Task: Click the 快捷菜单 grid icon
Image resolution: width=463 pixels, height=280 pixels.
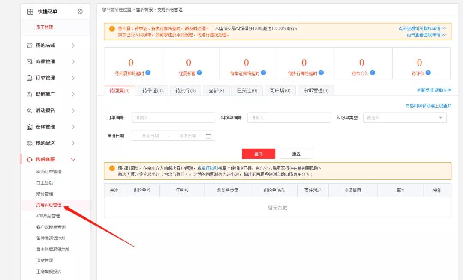Action: (30, 12)
